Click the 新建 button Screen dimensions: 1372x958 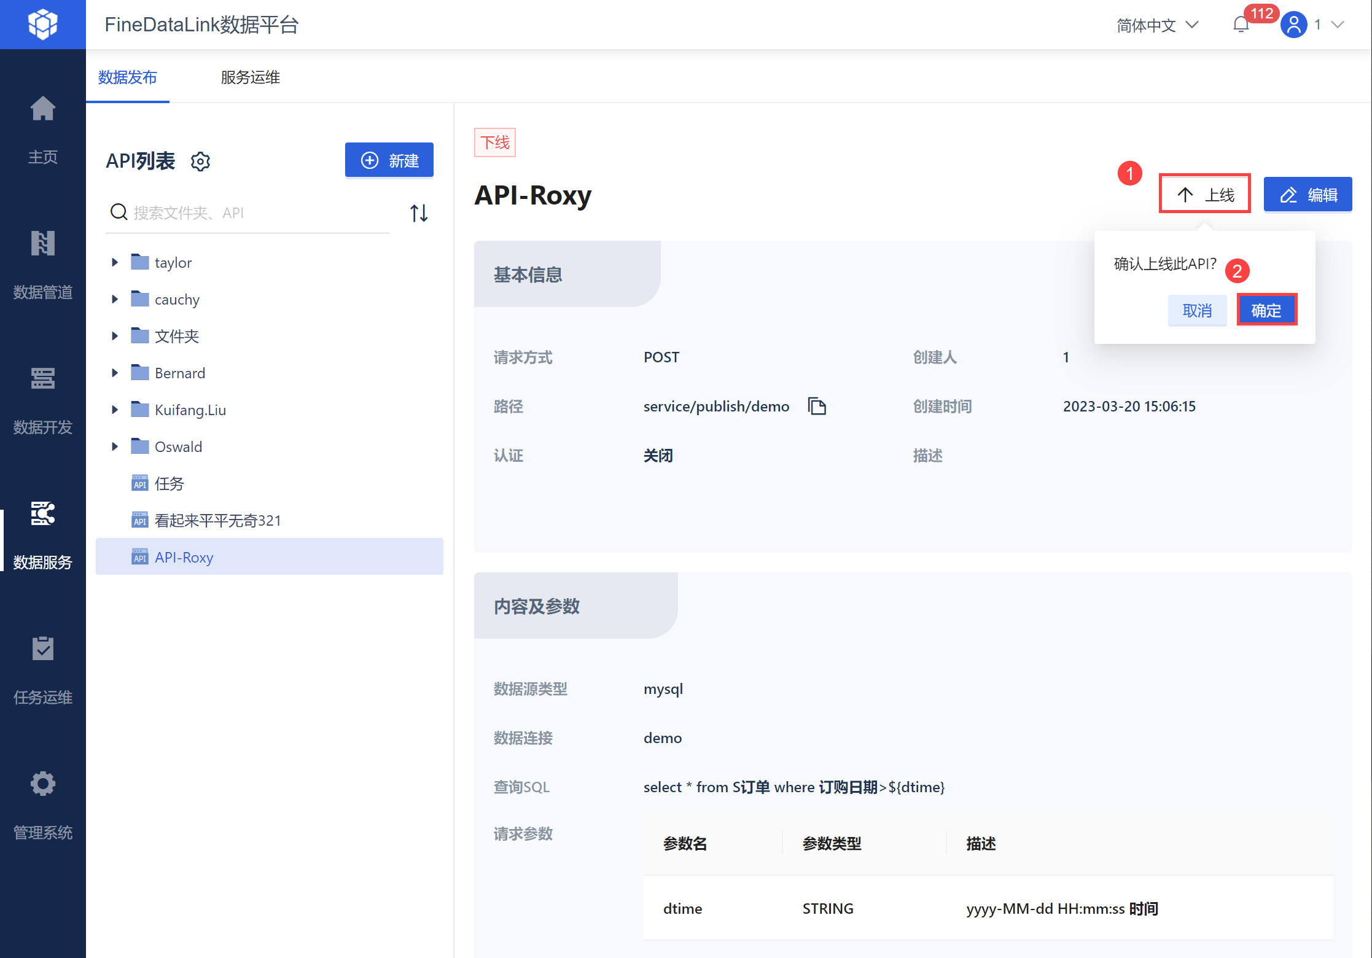click(389, 161)
